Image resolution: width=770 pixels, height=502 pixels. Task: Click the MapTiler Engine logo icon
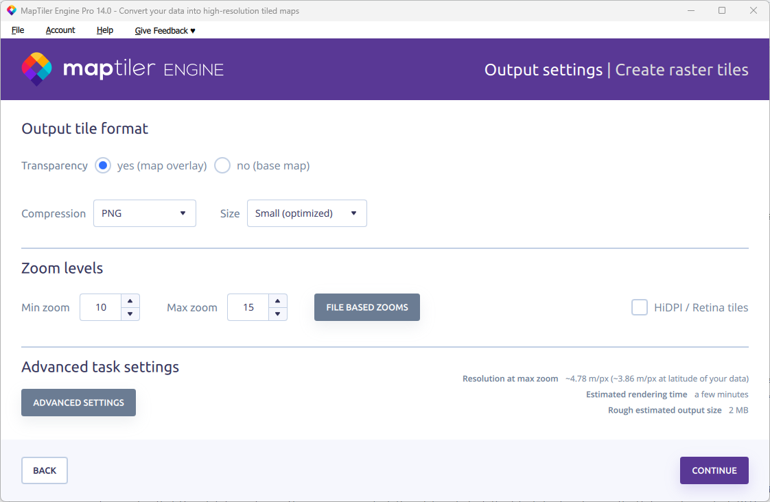(36, 69)
